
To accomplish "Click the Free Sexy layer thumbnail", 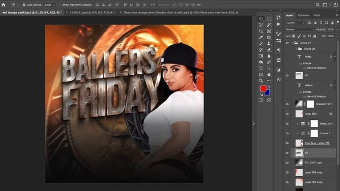I will pyautogui.click(x=299, y=143).
